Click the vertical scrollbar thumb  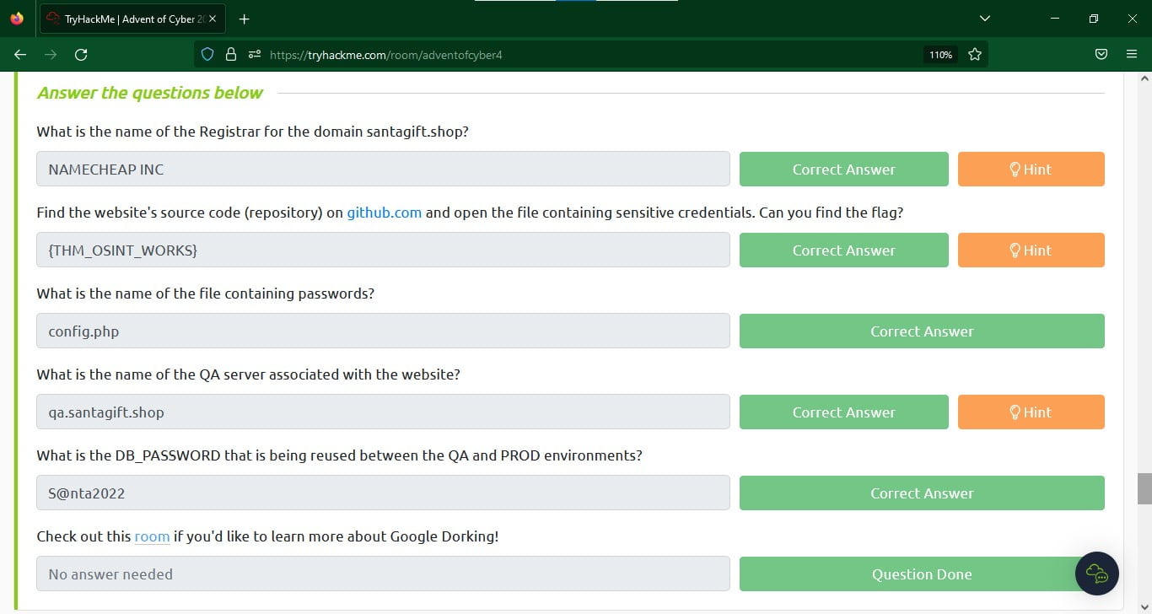pos(1144,488)
